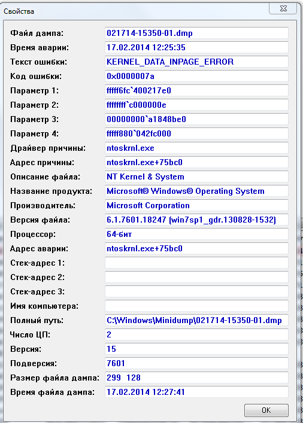This screenshot has width=303, height=423.
Task: Select Параметр 3 value 00000000`a1848be0
Action: (196, 119)
